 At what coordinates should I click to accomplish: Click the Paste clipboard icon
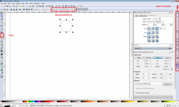(33, 6)
